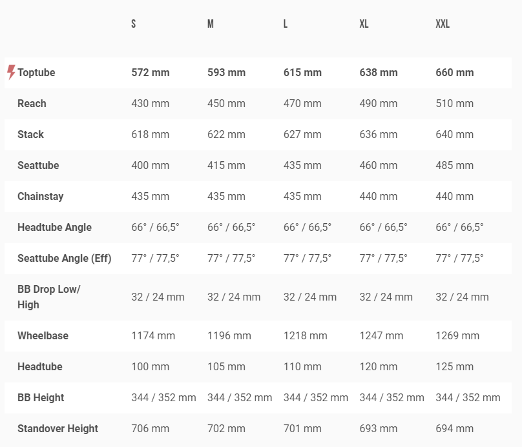Click the 572 mm Toptube value
522x447 pixels.
coord(151,72)
